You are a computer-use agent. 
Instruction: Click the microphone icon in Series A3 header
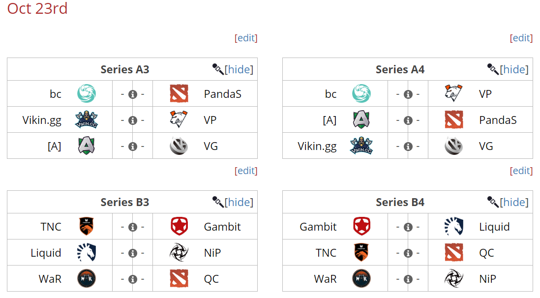click(218, 69)
